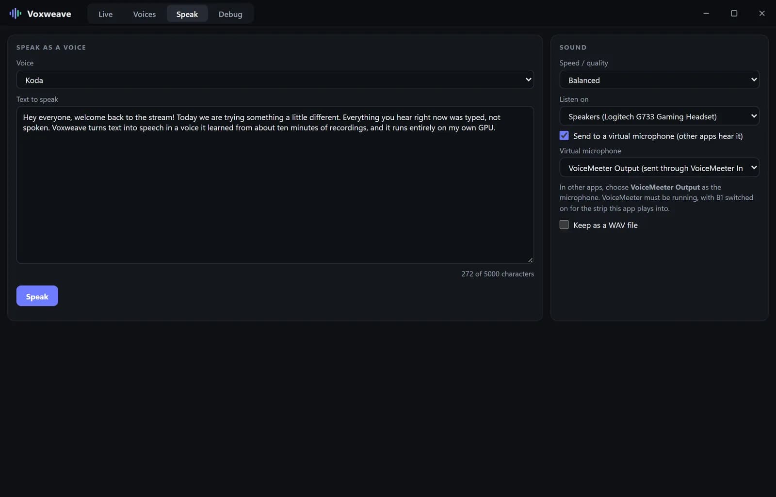
Task: Click the Virtual microphone label
Action: pyautogui.click(x=590, y=151)
